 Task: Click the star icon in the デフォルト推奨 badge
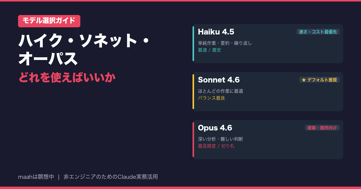pyautogui.click(x=304, y=80)
